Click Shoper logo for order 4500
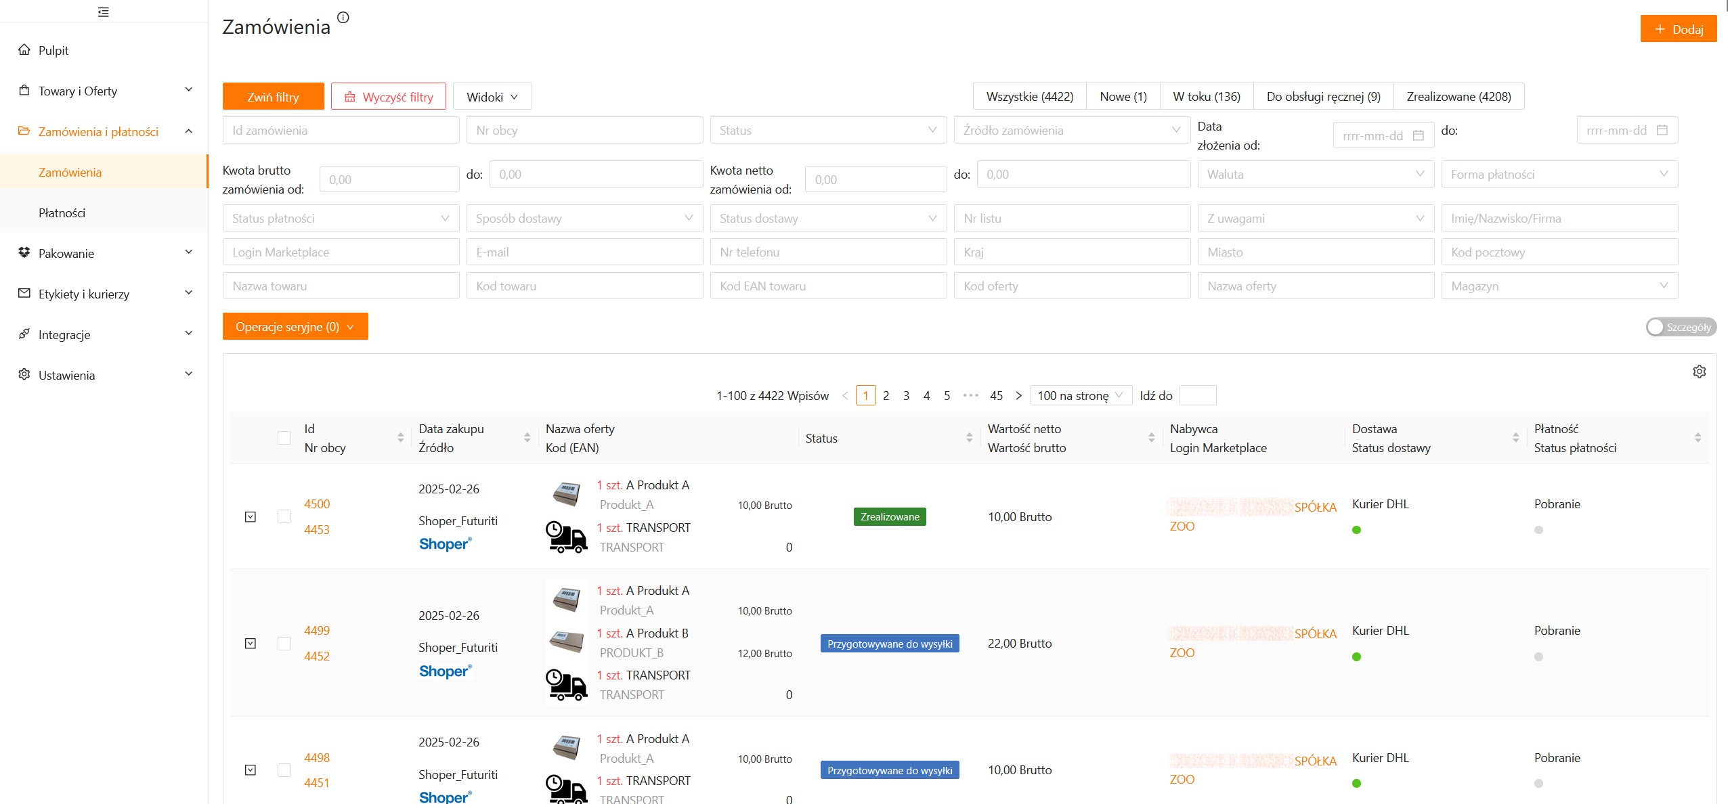Viewport: 1730px width, 804px height. [x=445, y=544]
